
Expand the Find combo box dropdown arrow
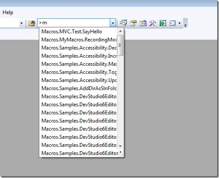click(x=113, y=23)
